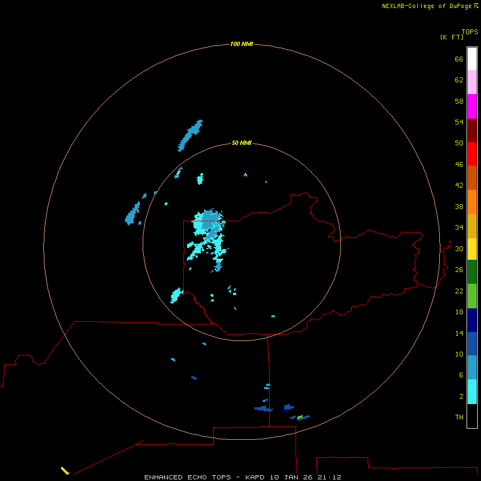
Task: Click the small green echo patch
Action: pos(300,417)
